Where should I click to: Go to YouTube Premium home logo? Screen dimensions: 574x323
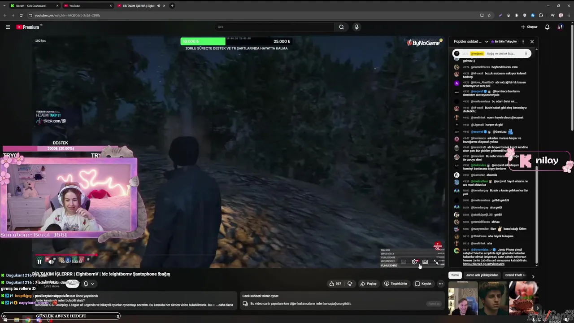(29, 27)
